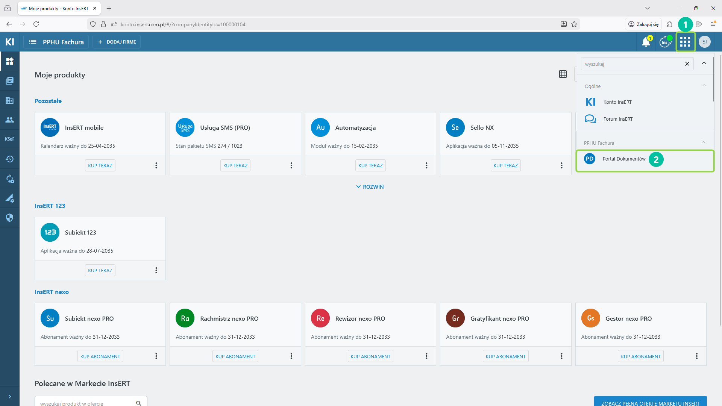Expand the Pozostałe section with ROZWIŃ
Viewport: 722px width, 406px height.
click(x=370, y=187)
